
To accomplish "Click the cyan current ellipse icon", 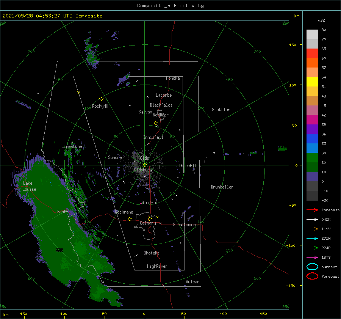I will [x=312, y=267].
